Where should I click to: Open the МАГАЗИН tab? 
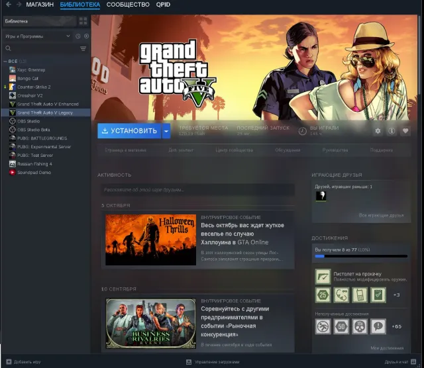coord(40,5)
